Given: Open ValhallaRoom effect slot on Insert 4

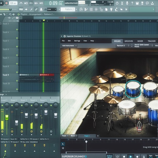Looking at the screenshot, I should click(x=34, y=142).
